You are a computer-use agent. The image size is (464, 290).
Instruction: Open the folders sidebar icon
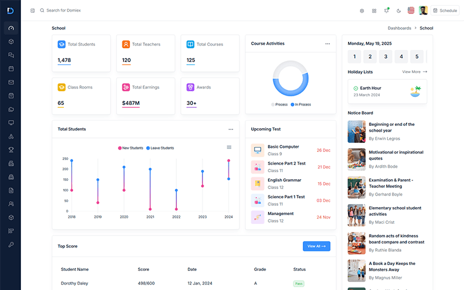point(11,109)
